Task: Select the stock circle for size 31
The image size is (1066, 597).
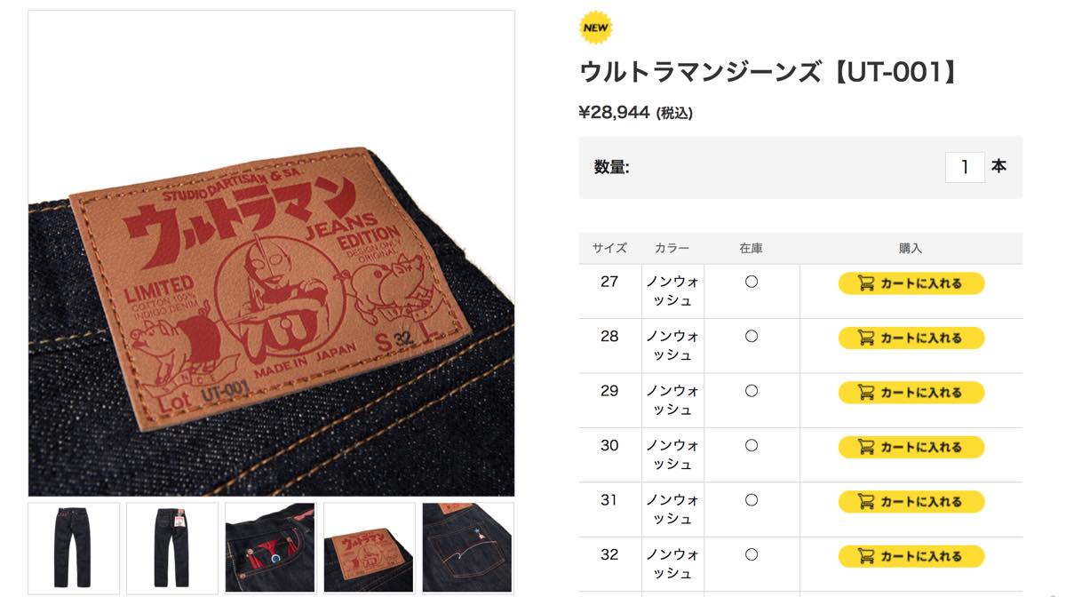Action: (752, 500)
